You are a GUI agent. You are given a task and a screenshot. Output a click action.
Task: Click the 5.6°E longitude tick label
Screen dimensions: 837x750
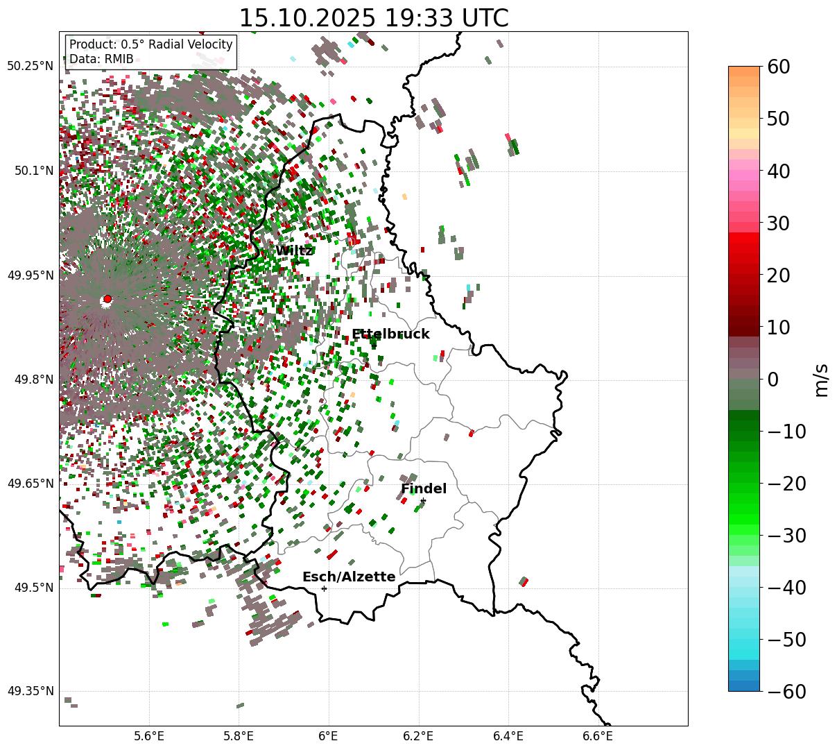(149, 736)
